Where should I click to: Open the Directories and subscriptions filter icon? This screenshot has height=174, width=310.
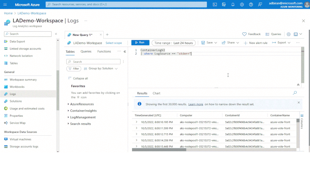pos(224,5)
